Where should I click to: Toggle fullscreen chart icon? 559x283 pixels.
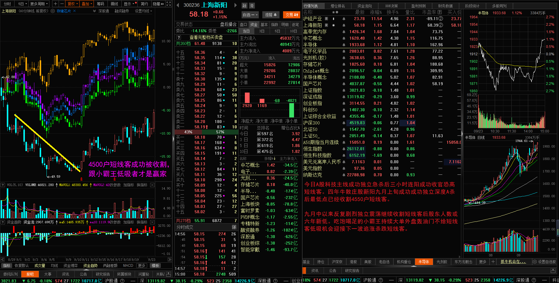point(169,4)
